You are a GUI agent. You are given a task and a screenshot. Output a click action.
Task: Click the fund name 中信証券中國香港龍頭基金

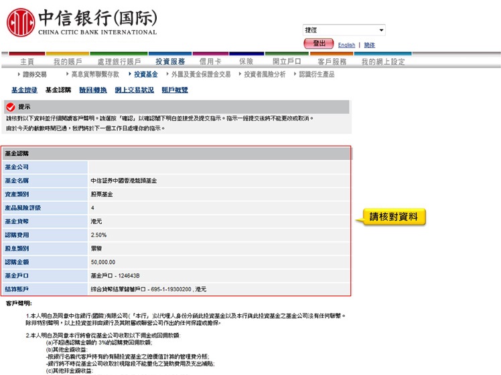click(x=124, y=180)
